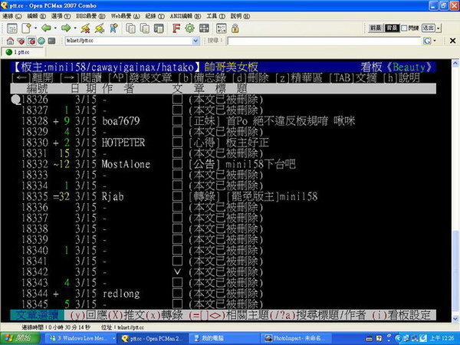Open the Web最愛 menu
The image size is (460, 345).
126,16
